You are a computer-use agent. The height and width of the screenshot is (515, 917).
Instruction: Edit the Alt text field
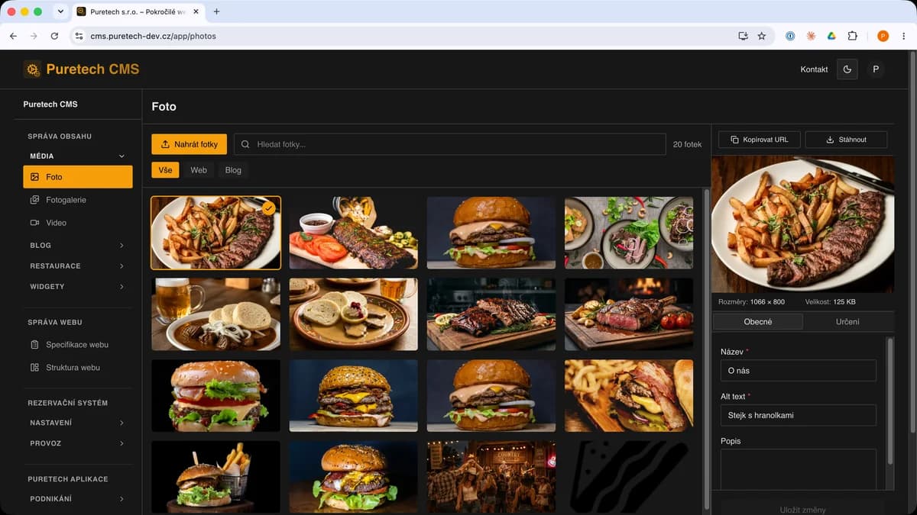(x=798, y=416)
